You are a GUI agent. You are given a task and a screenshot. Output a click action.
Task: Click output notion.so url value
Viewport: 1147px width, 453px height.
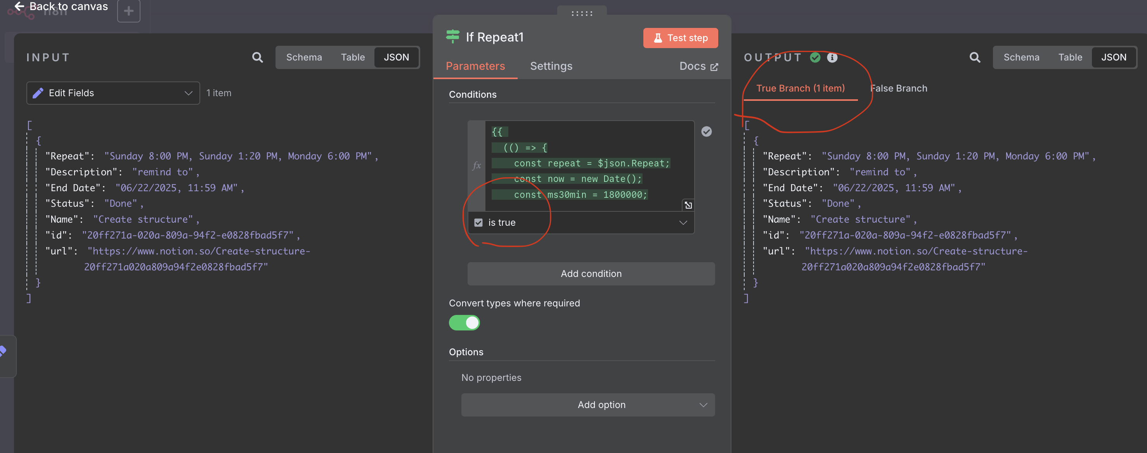915,259
